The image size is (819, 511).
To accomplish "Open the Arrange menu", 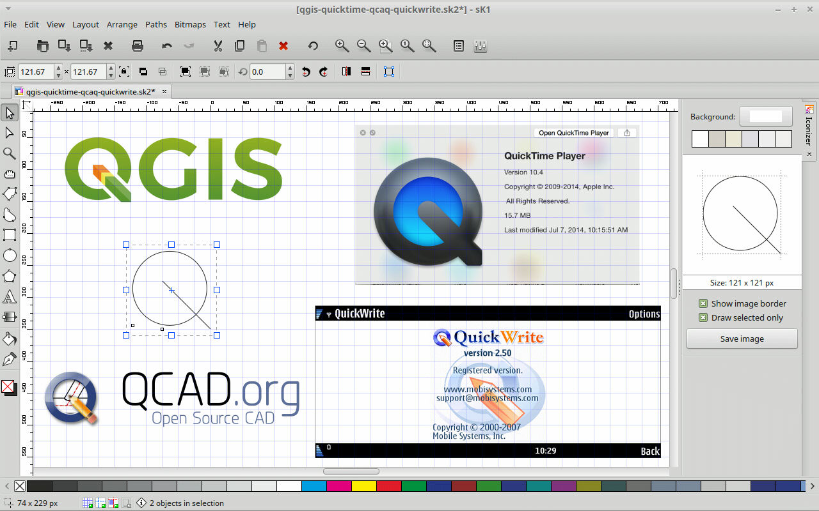I will coord(122,24).
